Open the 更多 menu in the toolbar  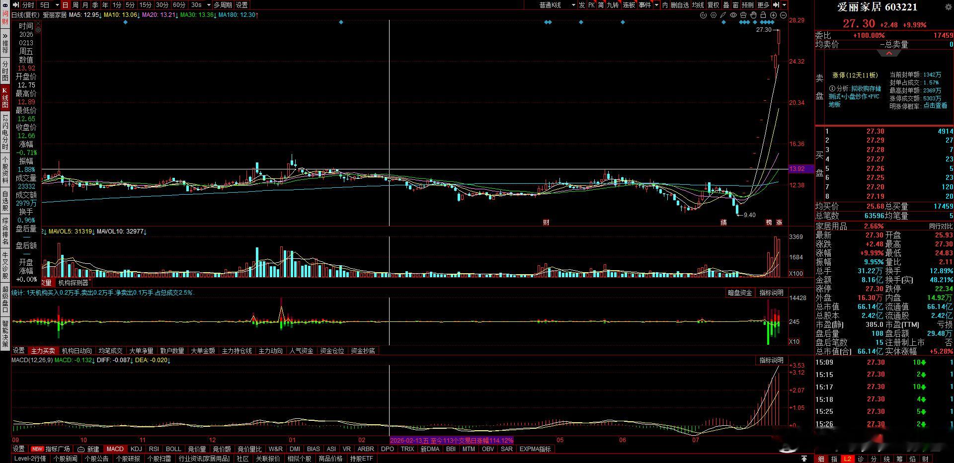[764, 5]
